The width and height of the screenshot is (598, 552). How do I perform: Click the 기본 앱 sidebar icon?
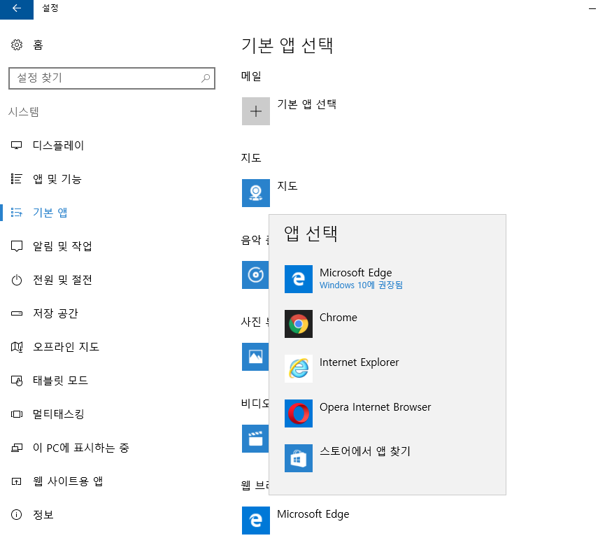(x=16, y=213)
